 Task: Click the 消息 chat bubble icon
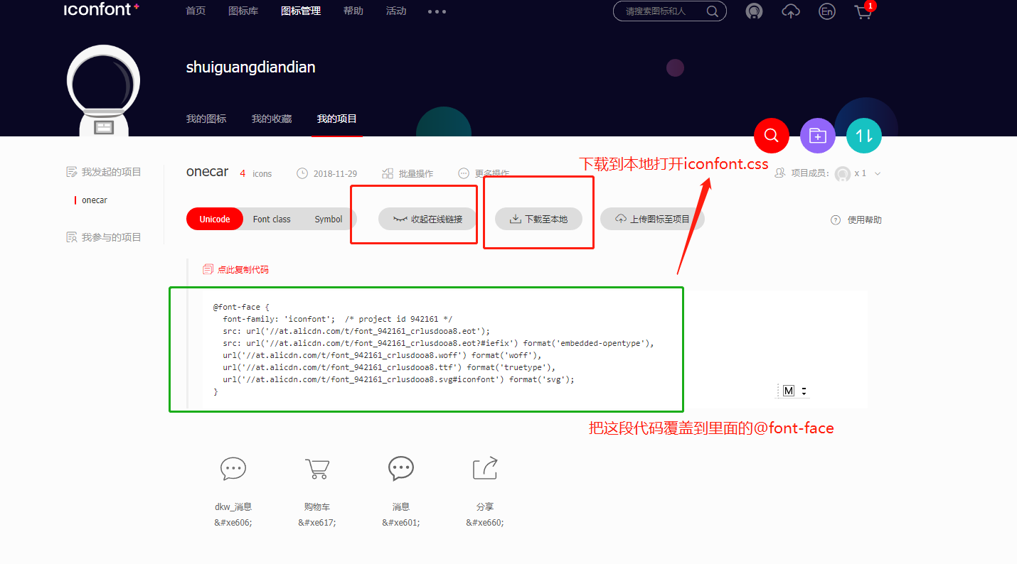point(401,469)
